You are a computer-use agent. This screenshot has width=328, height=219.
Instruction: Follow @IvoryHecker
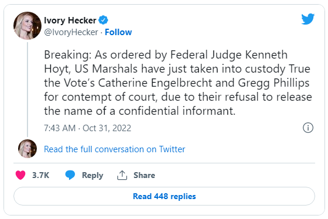(118, 32)
